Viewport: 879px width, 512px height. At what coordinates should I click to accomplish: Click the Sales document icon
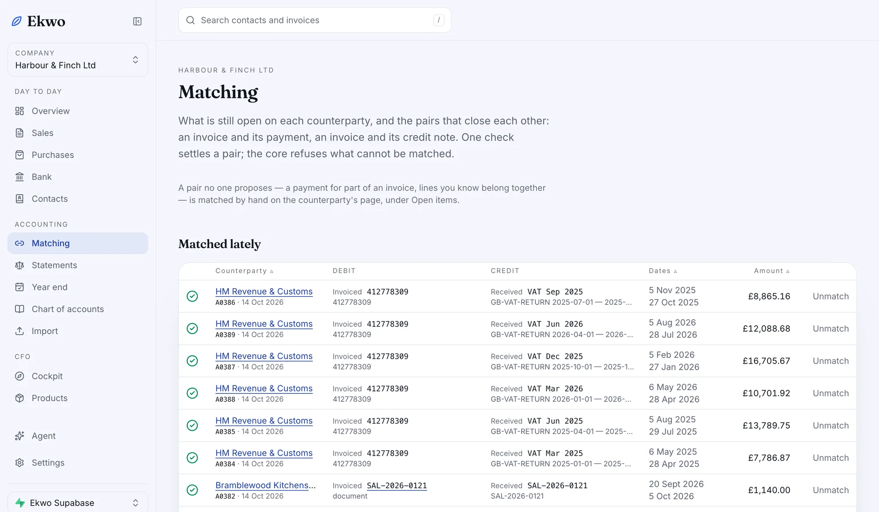coord(19,133)
